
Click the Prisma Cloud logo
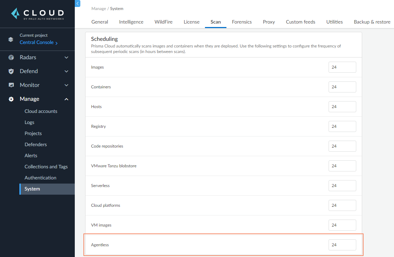click(37, 14)
